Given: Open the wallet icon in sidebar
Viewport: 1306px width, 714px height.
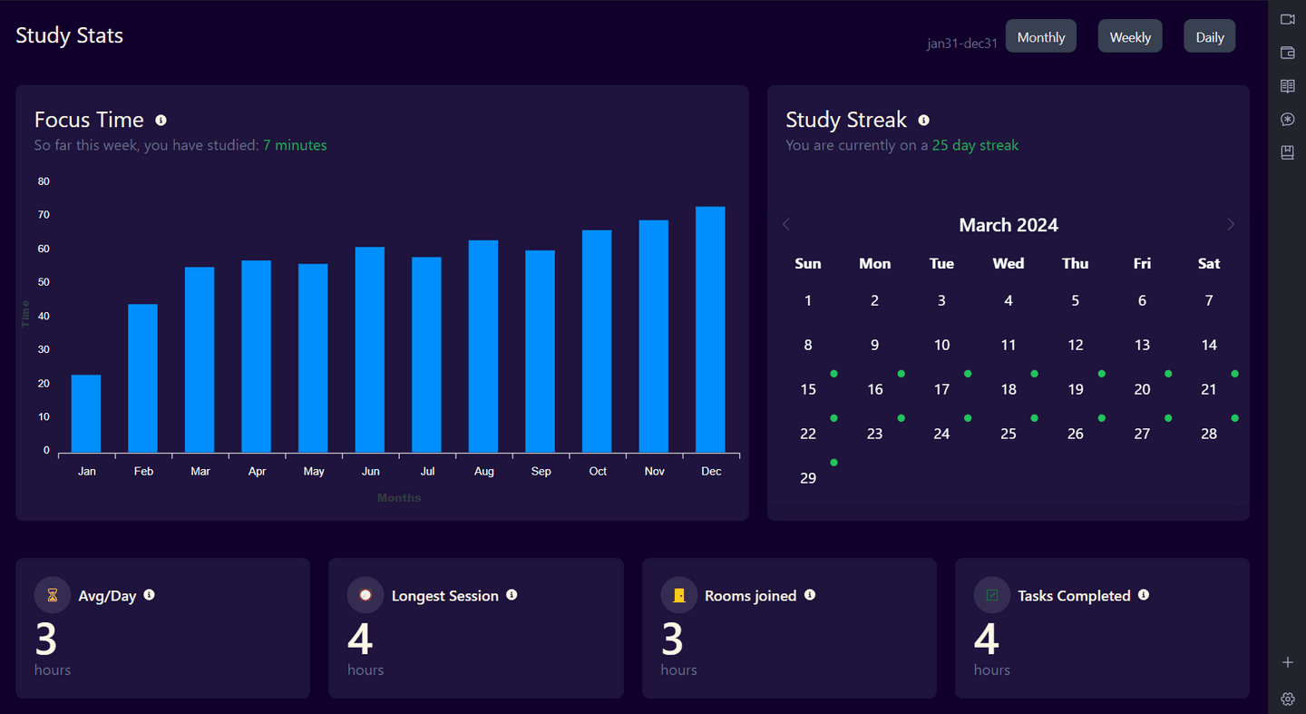Looking at the screenshot, I should coord(1287,53).
